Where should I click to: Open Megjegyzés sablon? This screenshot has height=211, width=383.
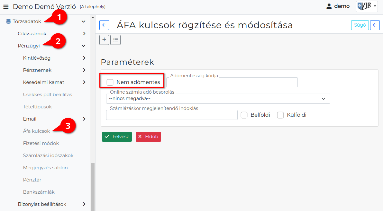click(x=45, y=168)
